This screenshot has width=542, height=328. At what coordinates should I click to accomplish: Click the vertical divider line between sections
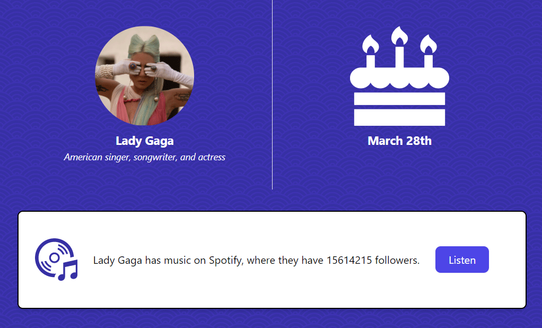272,94
